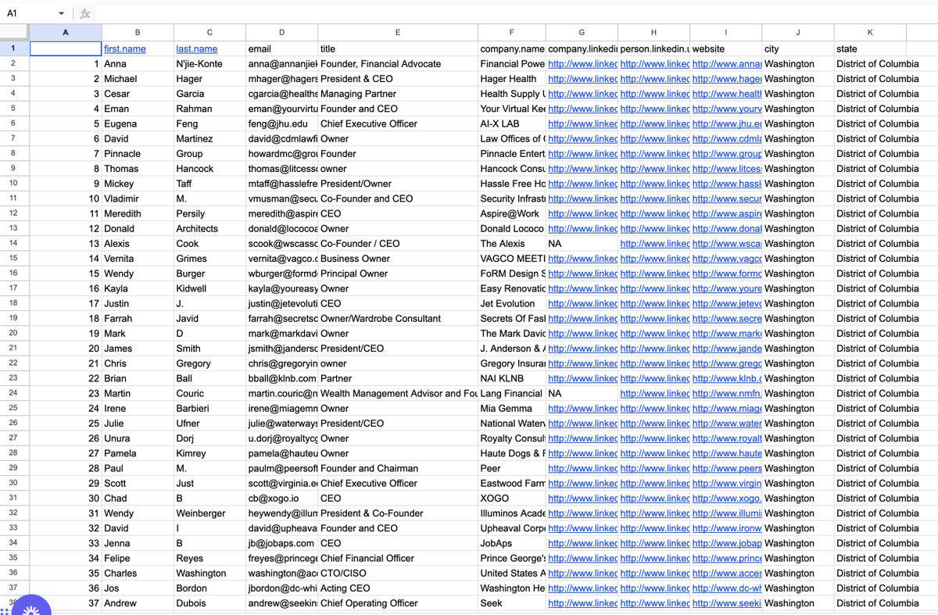Open Anna's company.linkedin URL
The width and height of the screenshot is (938, 615).
coord(581,63)
